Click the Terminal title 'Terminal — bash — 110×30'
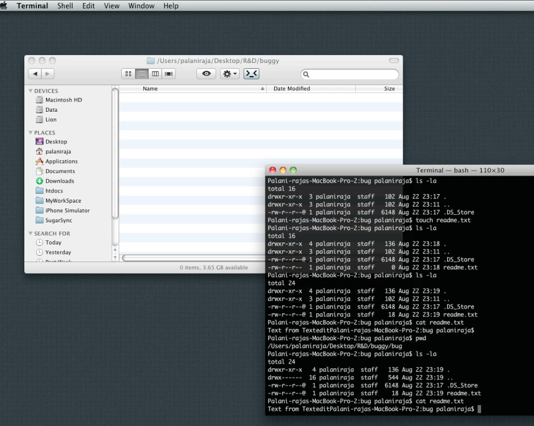The image size is (534, 426). click(x=460, y=170)
